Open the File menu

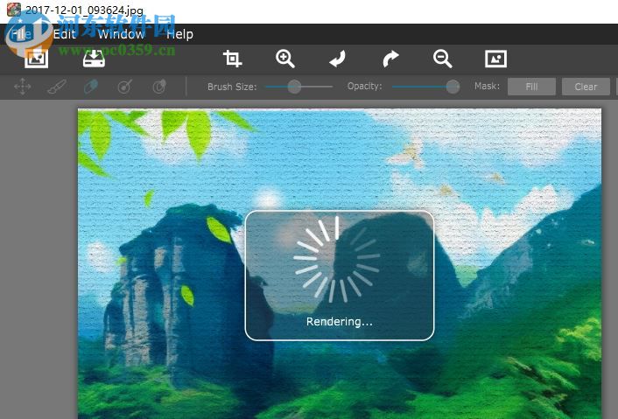point(20,34)
